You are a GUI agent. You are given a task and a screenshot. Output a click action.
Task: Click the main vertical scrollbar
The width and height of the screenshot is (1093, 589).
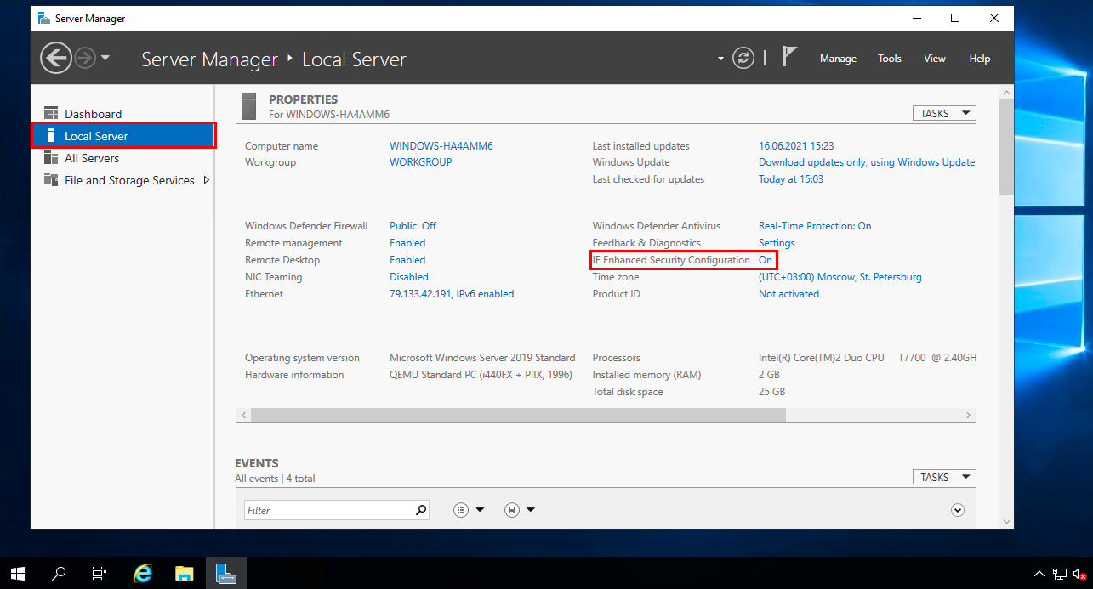1007,145
